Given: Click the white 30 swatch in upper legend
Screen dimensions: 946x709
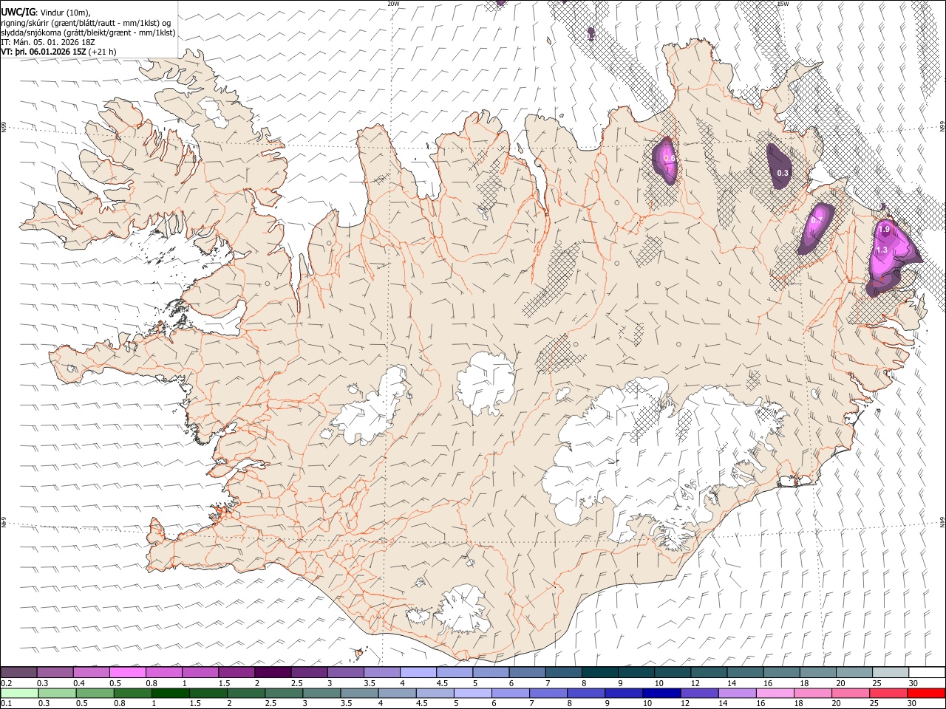Looking at the screenshot, I should point(926,672).
